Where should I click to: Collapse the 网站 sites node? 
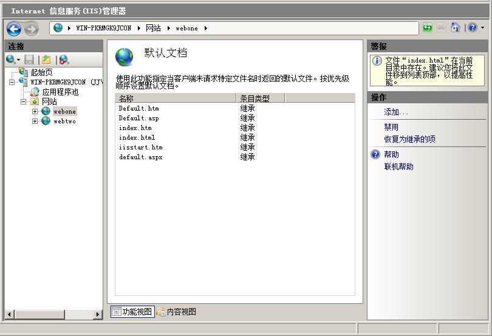click(23, 101)
